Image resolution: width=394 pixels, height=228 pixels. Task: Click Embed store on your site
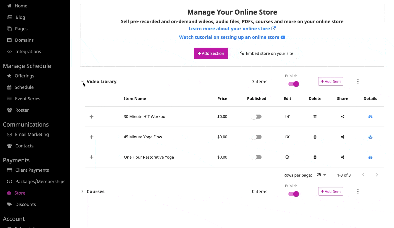pos(267,53)
